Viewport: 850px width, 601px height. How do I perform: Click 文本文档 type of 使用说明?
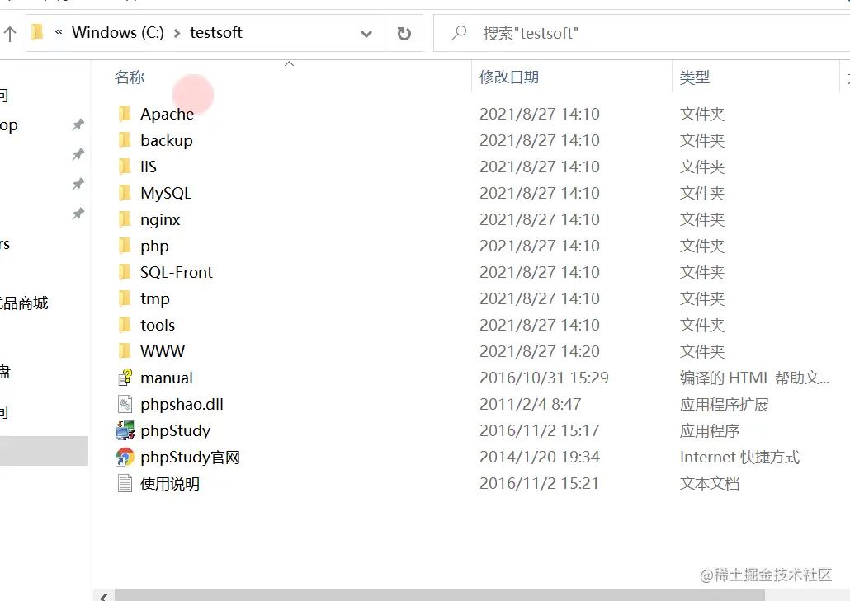(x=709, y=483)
